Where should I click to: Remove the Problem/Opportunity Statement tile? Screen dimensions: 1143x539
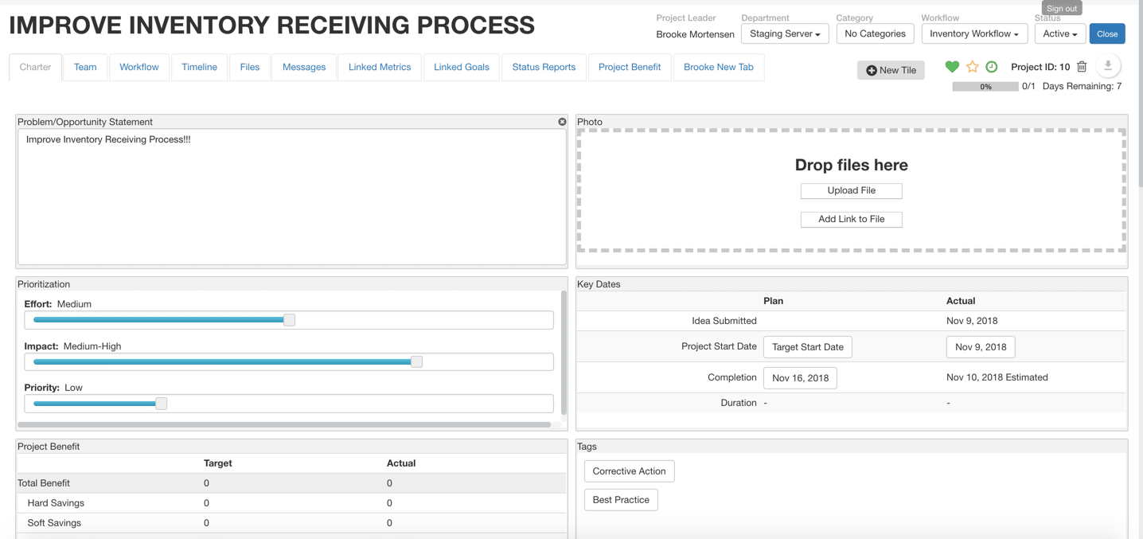pos(562,122)
